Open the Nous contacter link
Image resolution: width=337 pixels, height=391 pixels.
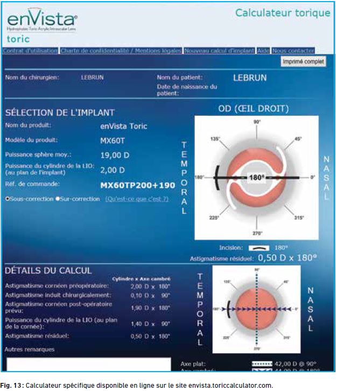pos(293,51)
